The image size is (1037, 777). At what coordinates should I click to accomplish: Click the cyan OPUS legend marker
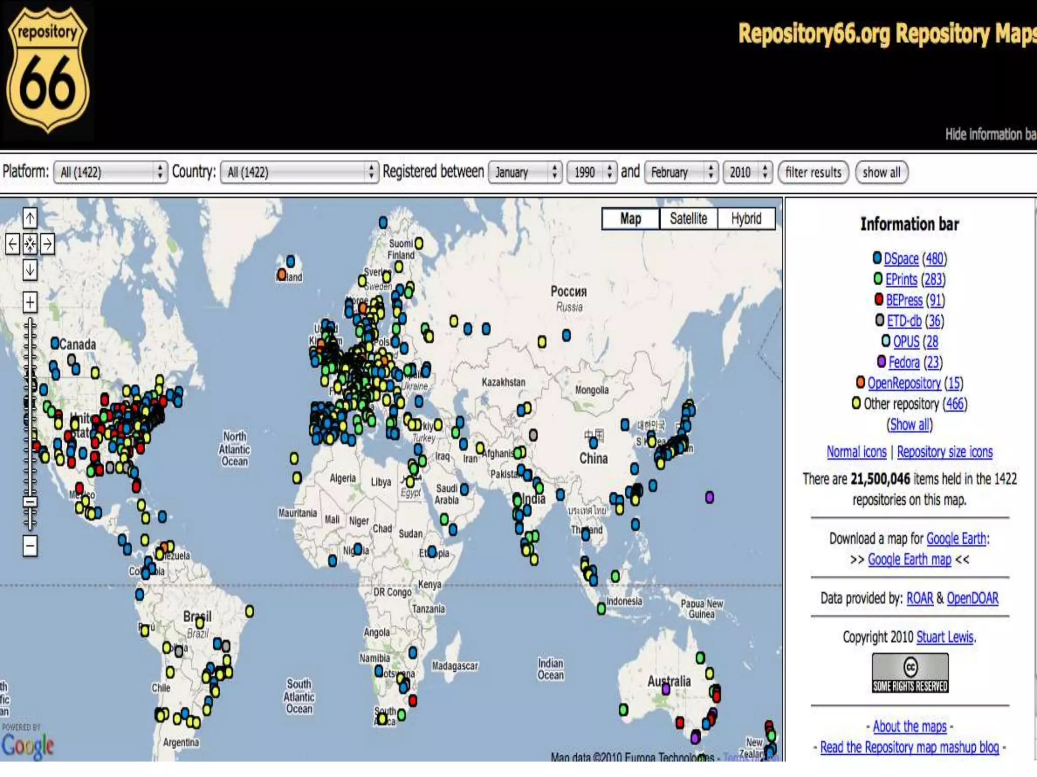point(886,340)
